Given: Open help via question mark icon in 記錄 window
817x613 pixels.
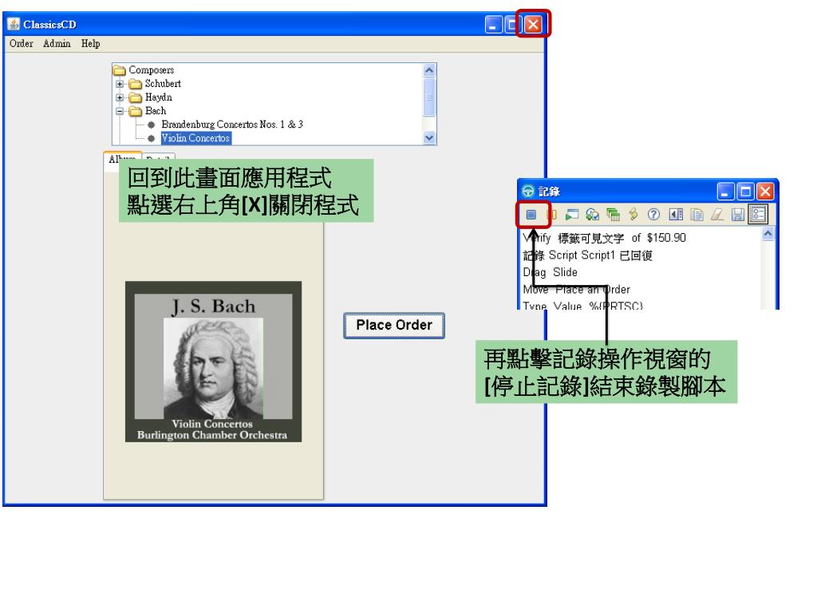Looking at the screenshot, I should [x=653, y=215].
